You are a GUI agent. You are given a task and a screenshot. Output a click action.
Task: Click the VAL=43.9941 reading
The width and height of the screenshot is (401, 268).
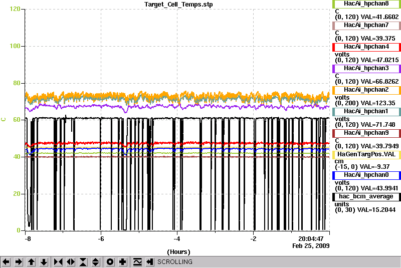coord(379,188)
